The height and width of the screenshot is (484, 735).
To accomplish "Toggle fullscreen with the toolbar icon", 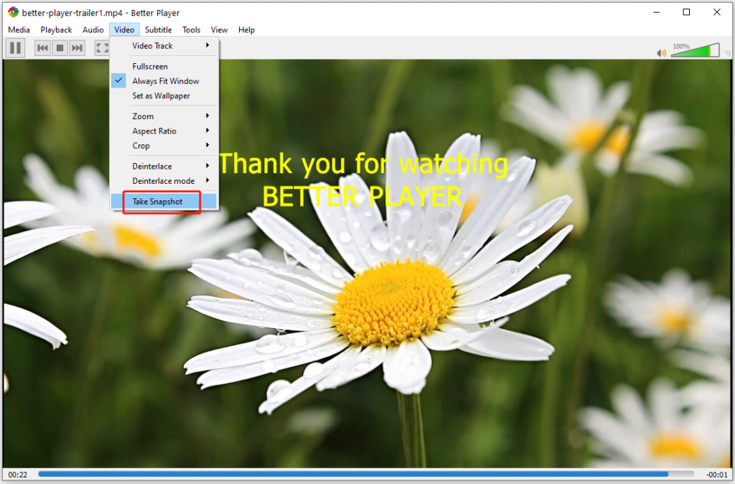I will coord(102,48).
